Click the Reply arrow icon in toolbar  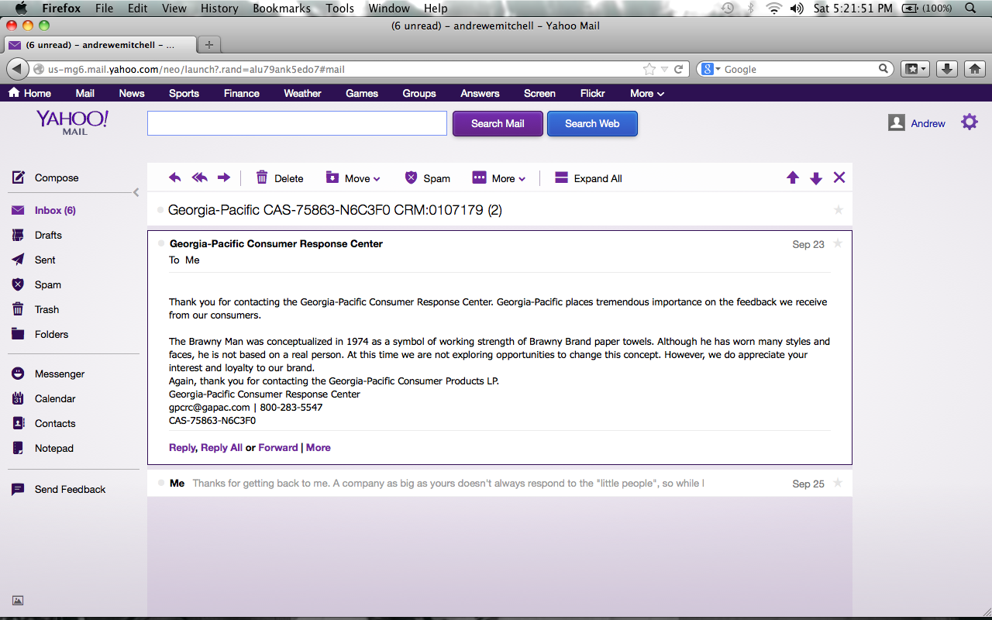175,178
